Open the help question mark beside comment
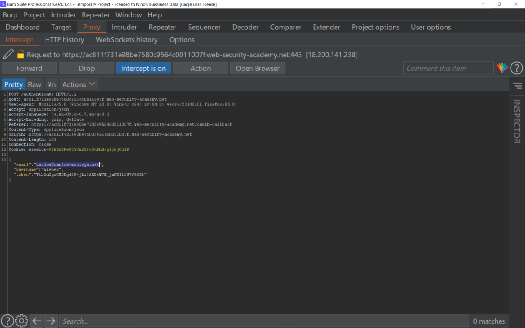The image size is (525, 328). (517, 68)
